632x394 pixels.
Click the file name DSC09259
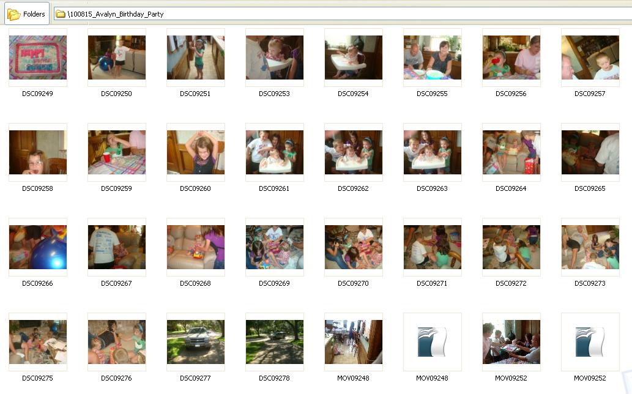click(116, 188)
